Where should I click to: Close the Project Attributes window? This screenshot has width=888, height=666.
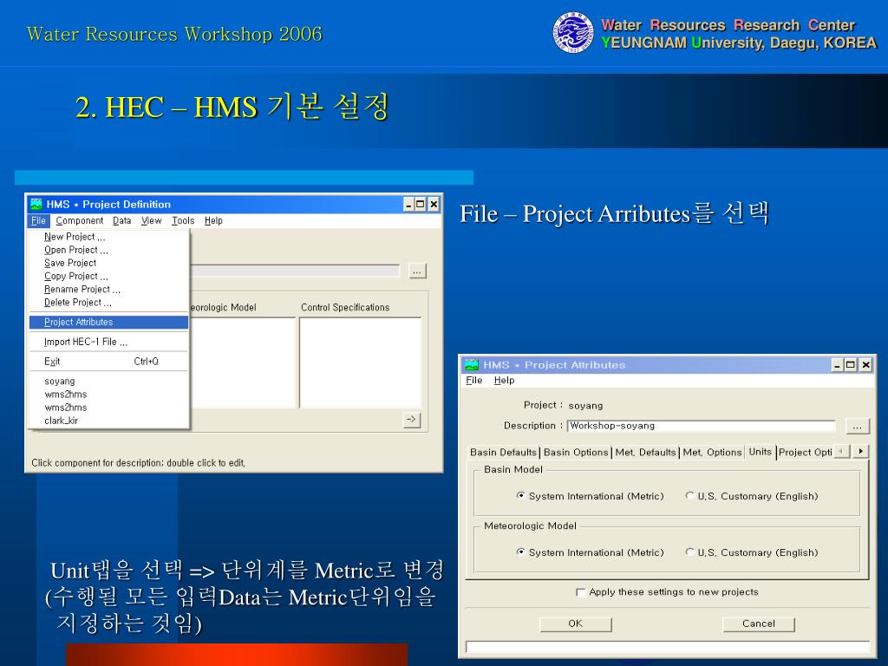click(x=866, y=365)
